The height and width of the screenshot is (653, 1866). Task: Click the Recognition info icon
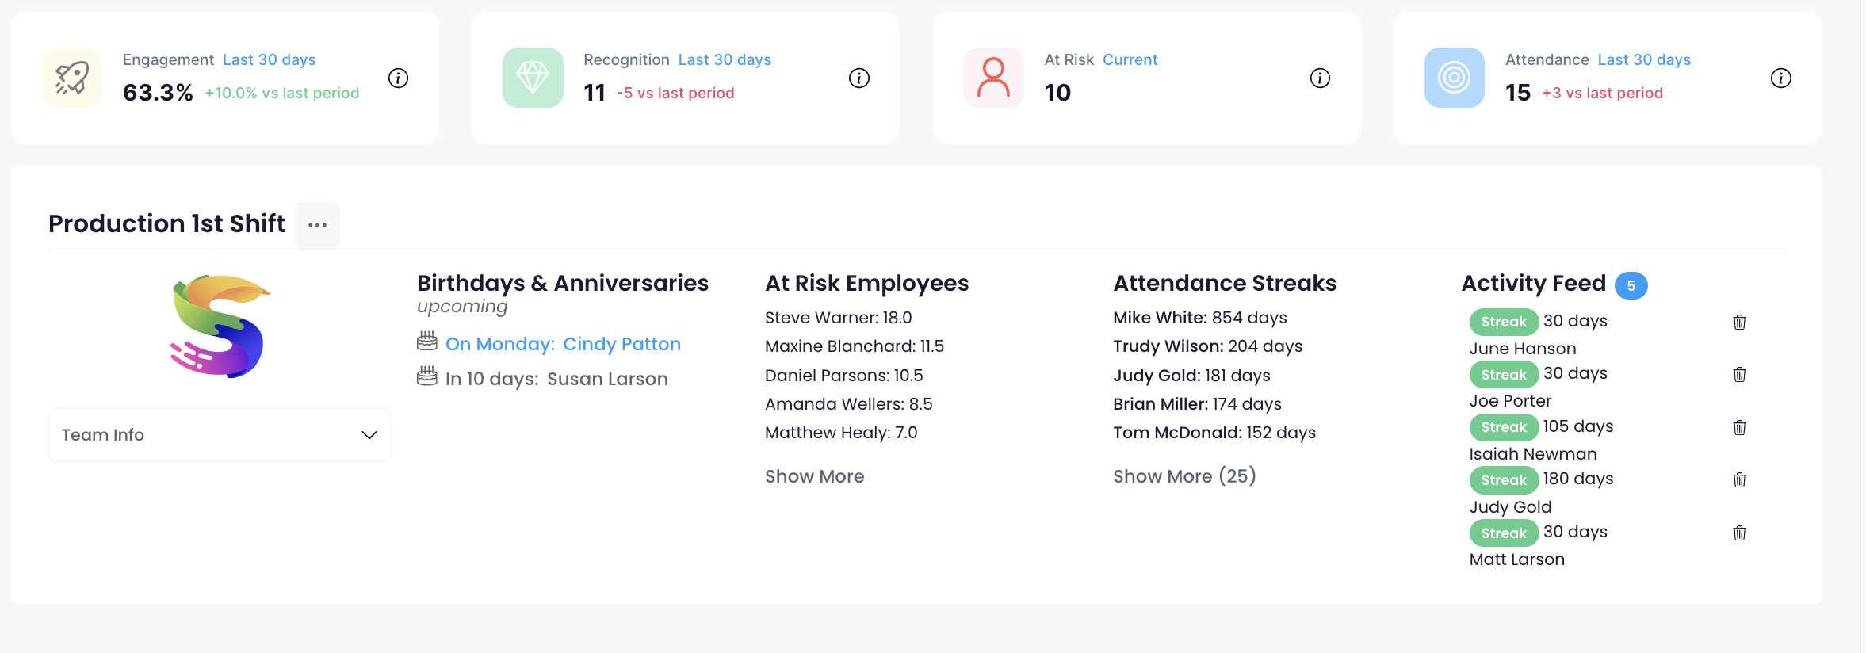pos(859,78)
